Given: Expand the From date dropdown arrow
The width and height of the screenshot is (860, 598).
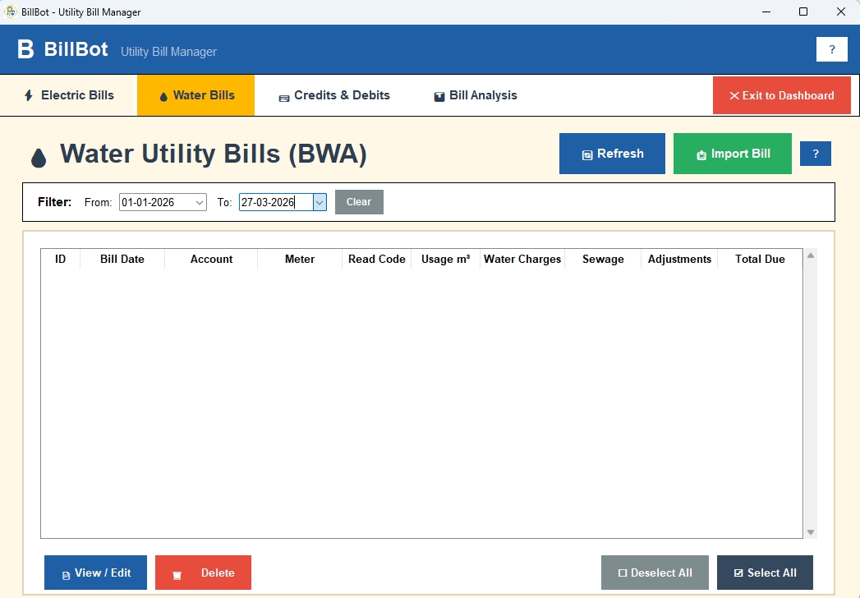Looking at the screenshot, I should coord(200,202).
